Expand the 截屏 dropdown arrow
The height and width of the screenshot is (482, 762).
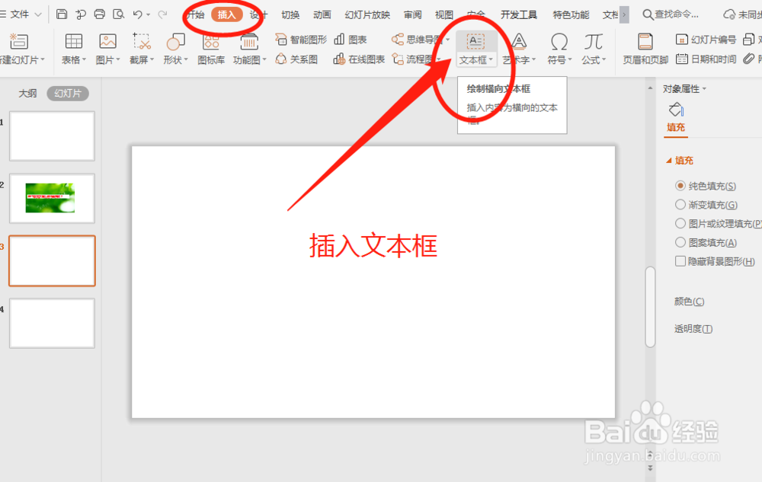pyautogui.click(x=152, y=59)
